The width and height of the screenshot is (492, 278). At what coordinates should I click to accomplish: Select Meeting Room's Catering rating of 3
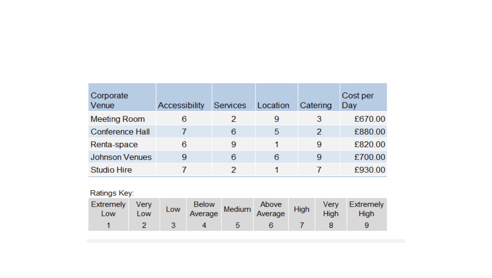[x=319, y=119]
